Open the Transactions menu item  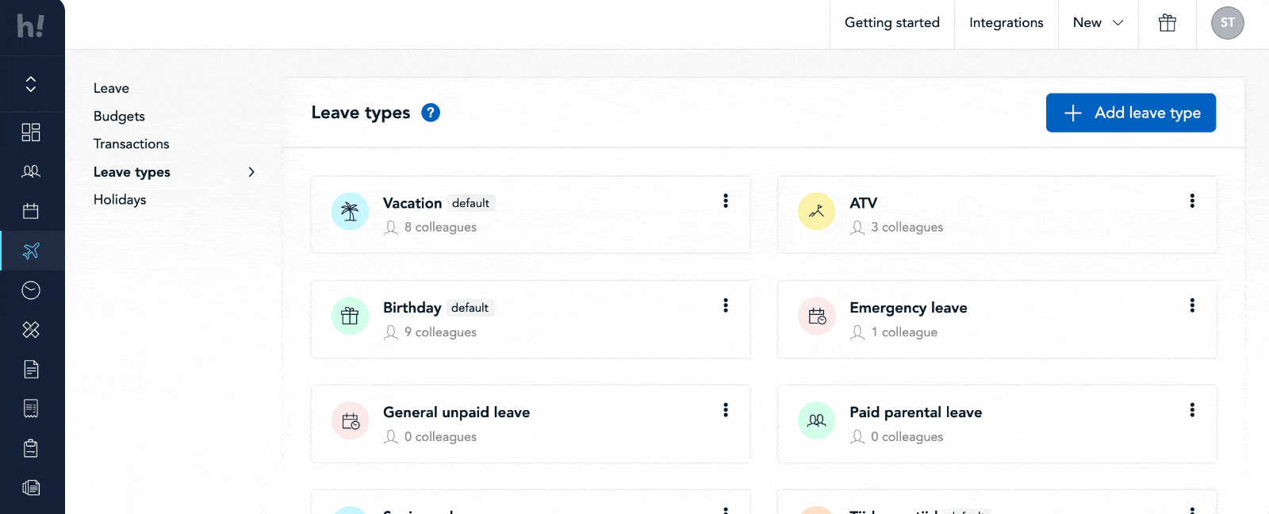click(131, 144)
